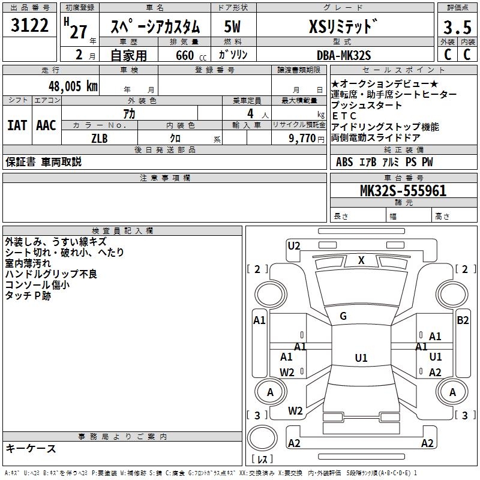Select the 3.5 evaluation score
Viewport: 480px width, 480px height.
pyautogui.click(x=456, y=28)
